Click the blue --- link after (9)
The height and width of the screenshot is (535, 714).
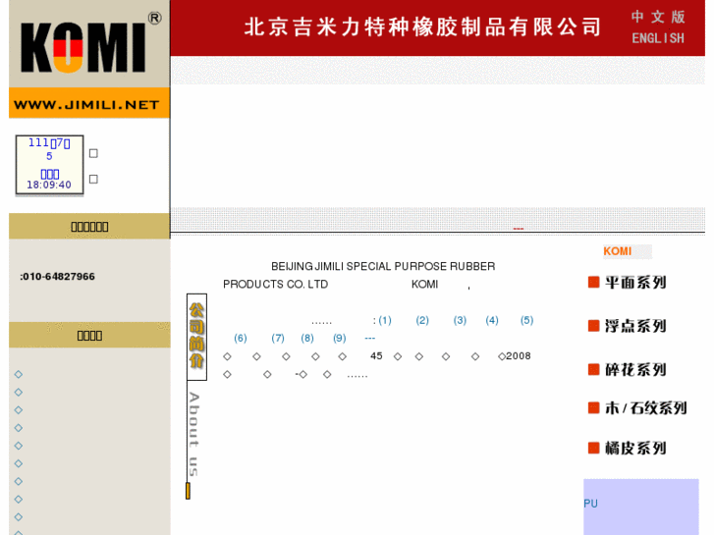[x=369, y=339]
